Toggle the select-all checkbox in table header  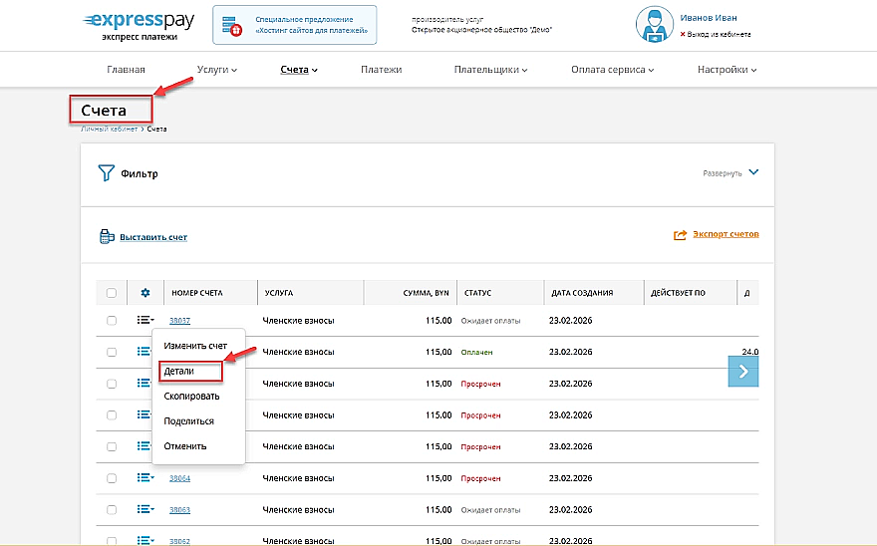pyautogui.click(x=112, y=293)
